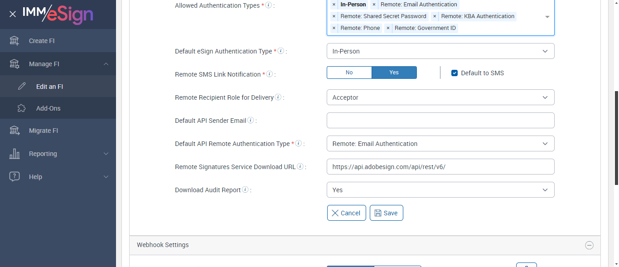Cancel the FI edits
This screenshot has width=619, height=267.
click(x=346, y=213)
